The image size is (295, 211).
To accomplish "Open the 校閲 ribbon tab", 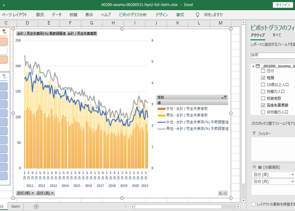I will point(73,15).
